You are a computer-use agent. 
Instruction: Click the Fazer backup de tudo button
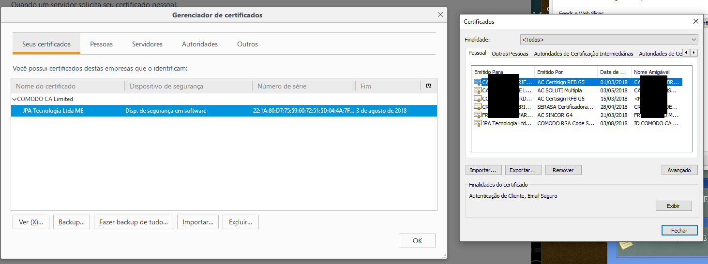click(x=133, y=222)
